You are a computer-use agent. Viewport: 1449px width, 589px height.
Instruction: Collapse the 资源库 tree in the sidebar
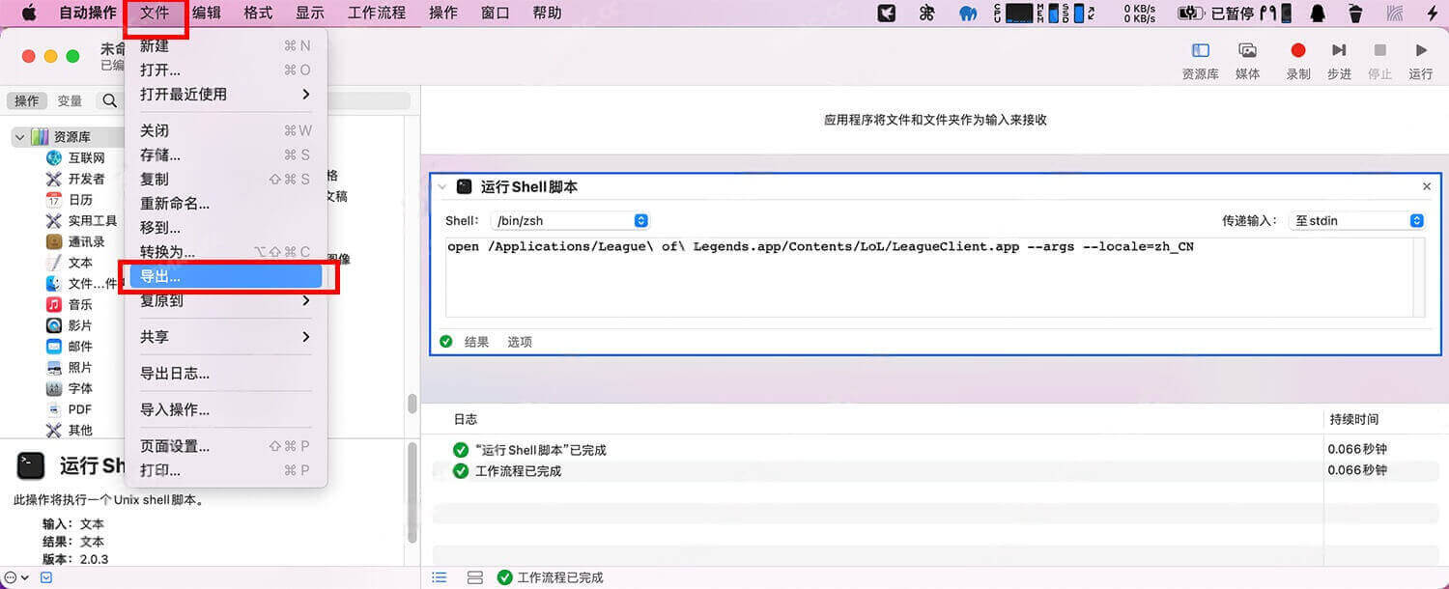[19, 136]
